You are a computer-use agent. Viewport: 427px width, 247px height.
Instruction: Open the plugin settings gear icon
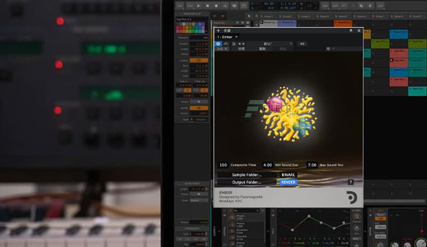point(328,49)
